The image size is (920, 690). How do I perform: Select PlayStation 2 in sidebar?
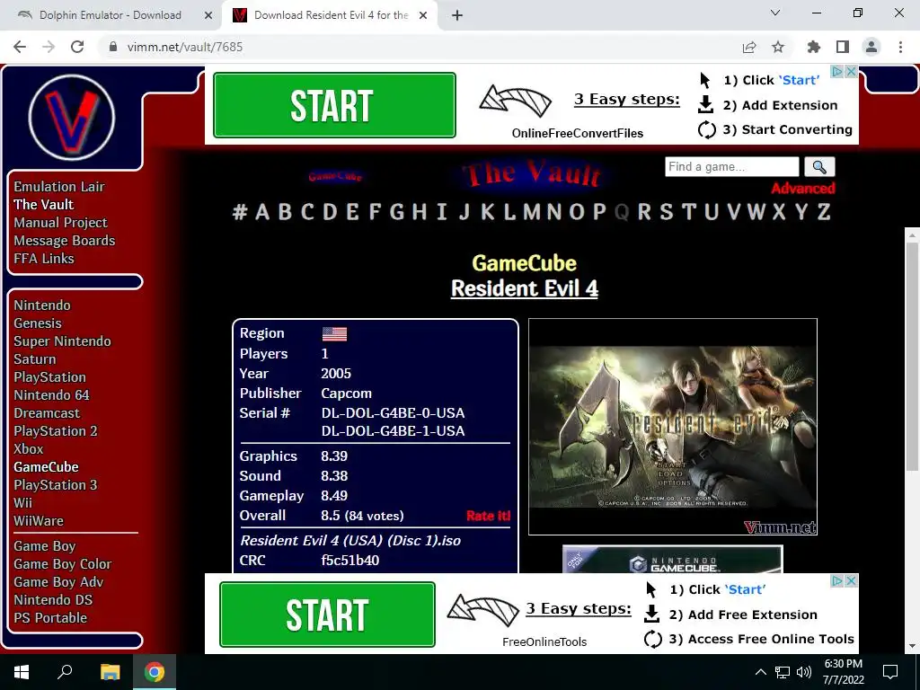coord(56,431)
